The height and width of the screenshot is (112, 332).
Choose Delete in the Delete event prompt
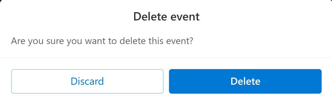click(245, 81)
